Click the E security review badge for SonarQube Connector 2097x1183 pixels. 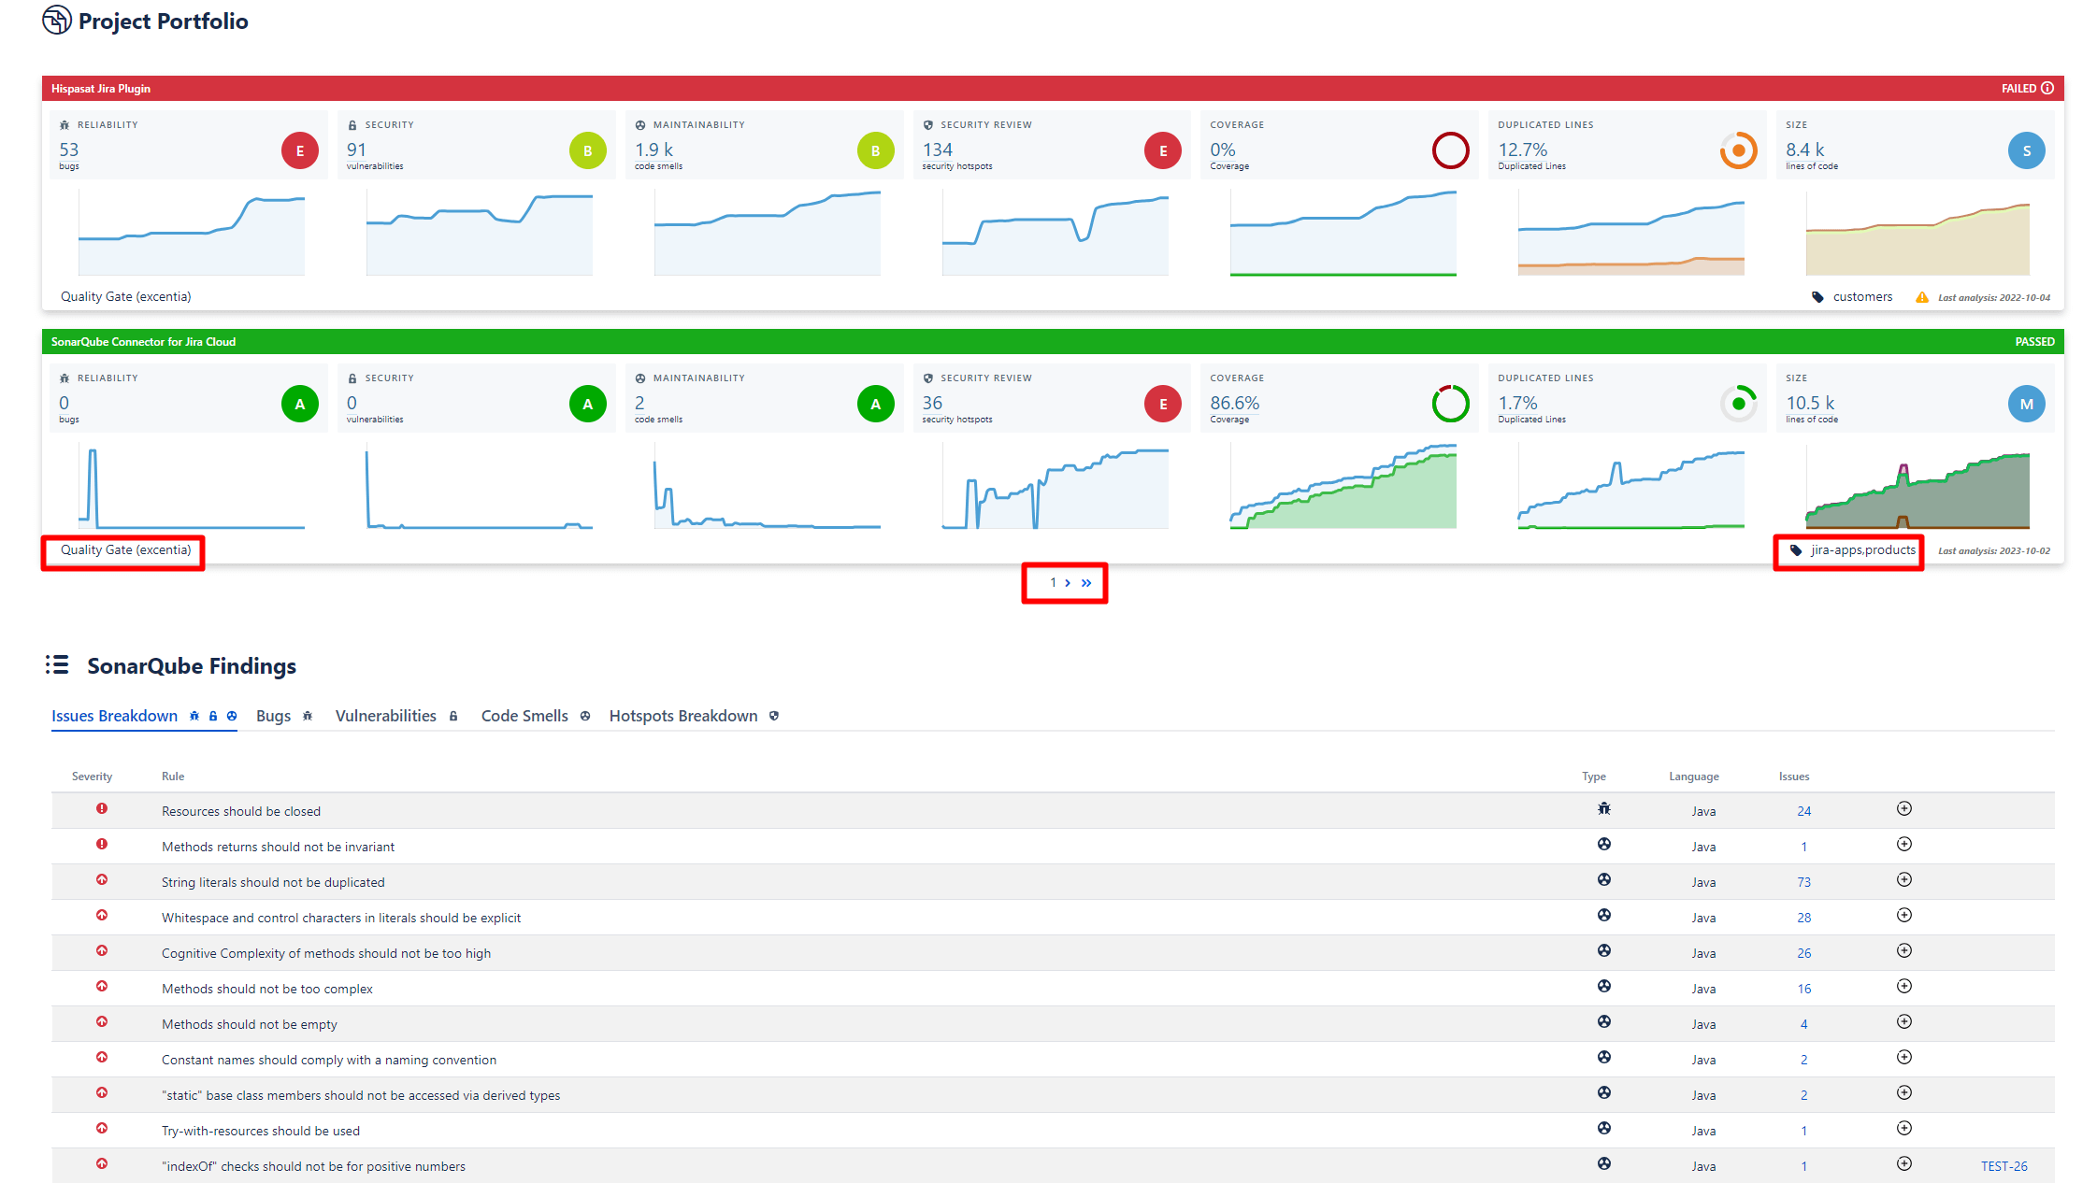point(1163,404)
